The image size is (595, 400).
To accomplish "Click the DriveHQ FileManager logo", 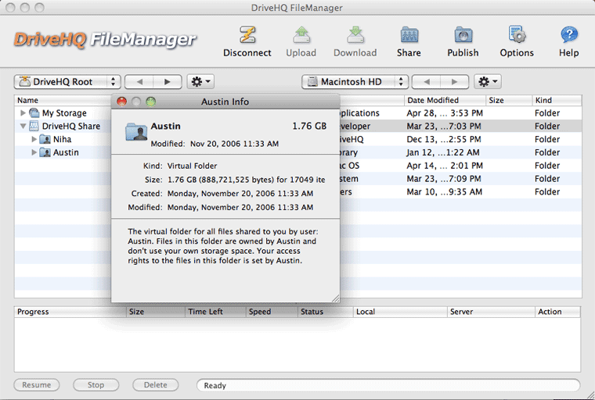I will (x=105, y=39).
